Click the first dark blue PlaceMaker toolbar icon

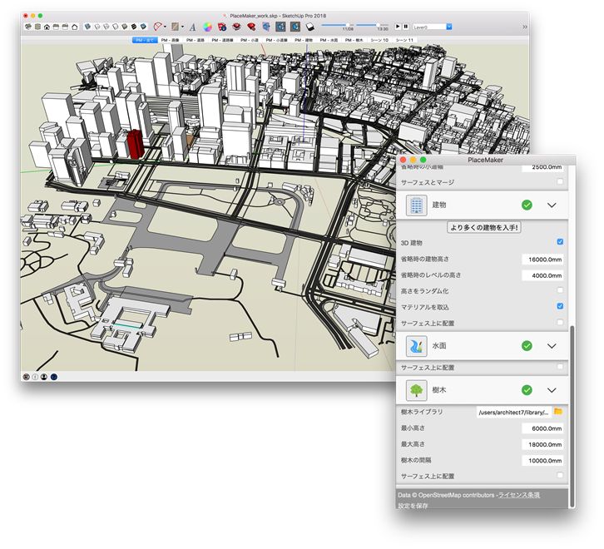pyautogui.click(x=280, y=27)
